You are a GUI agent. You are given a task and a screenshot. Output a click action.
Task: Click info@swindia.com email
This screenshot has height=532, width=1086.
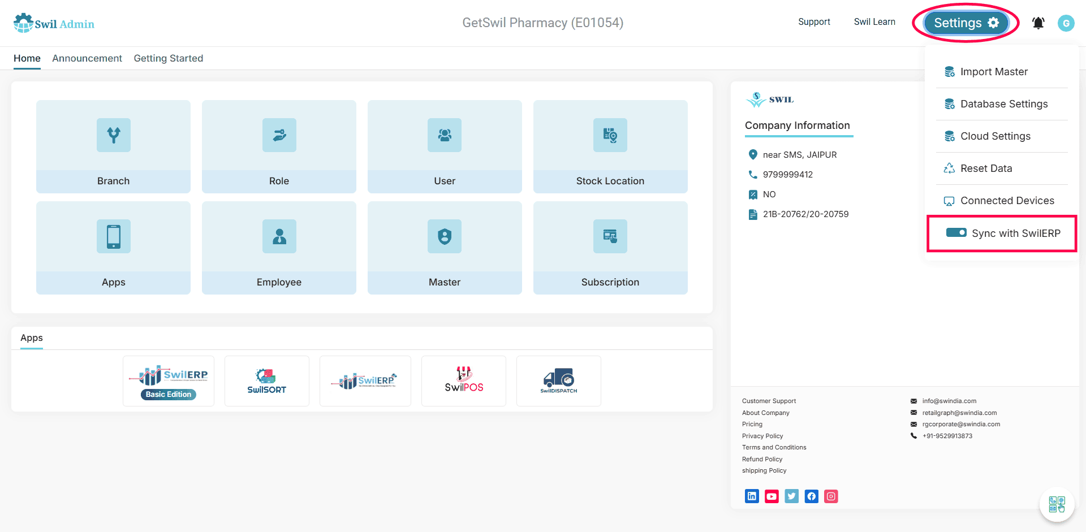pos(949,401)
